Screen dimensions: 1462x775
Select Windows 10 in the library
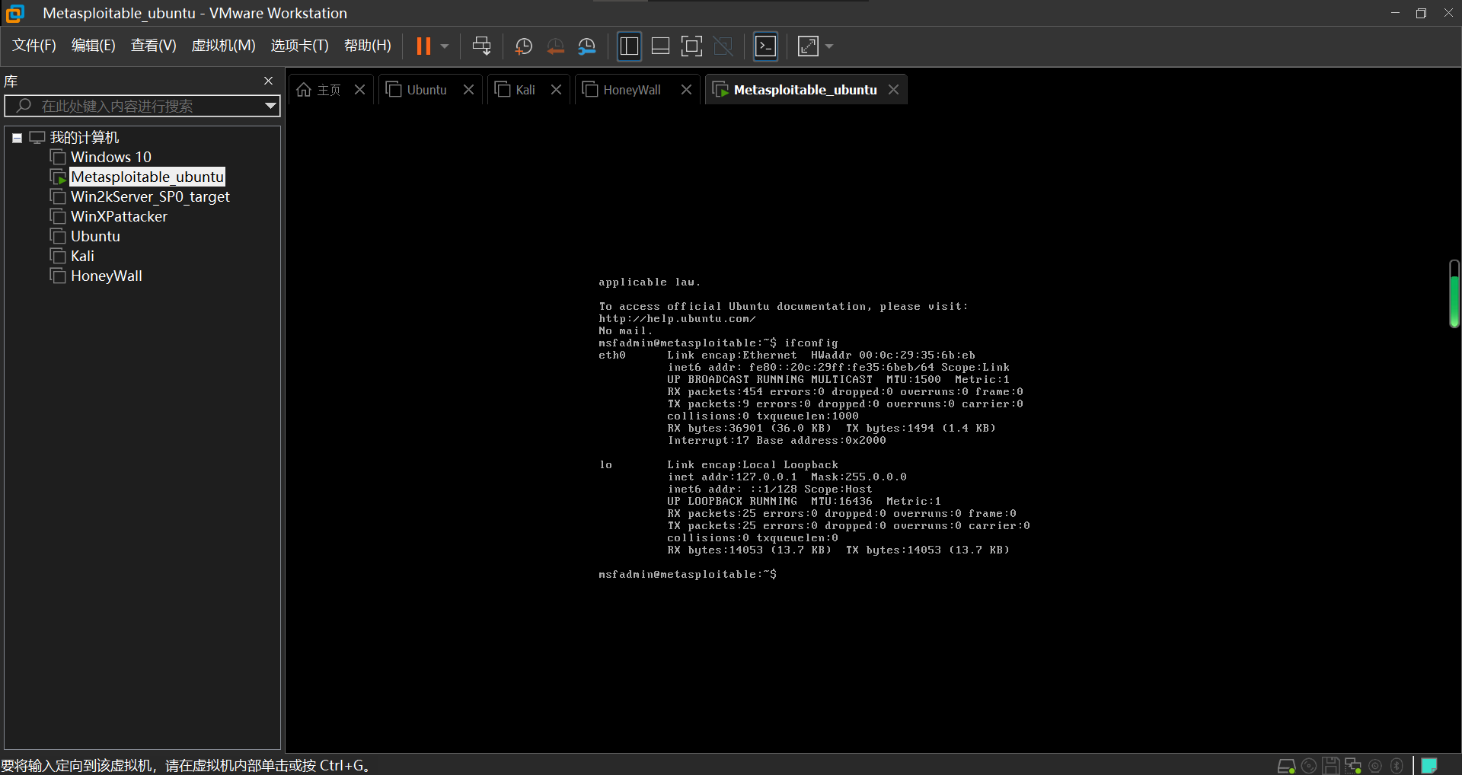point(110,157)
